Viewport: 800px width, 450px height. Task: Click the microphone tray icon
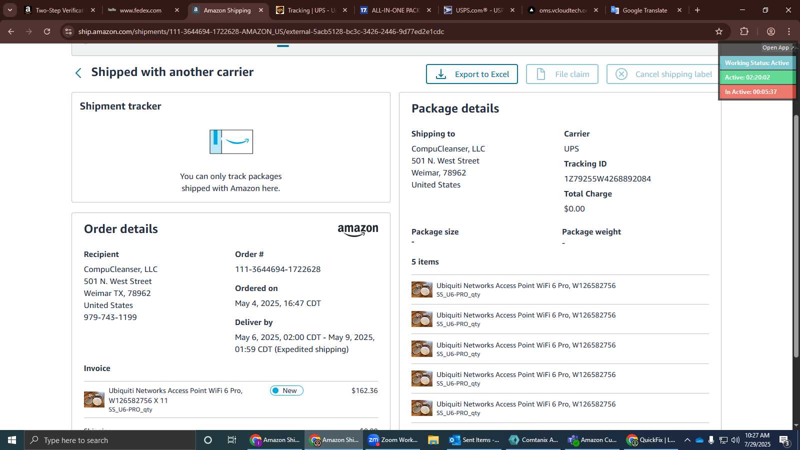[x=711, y=440]
